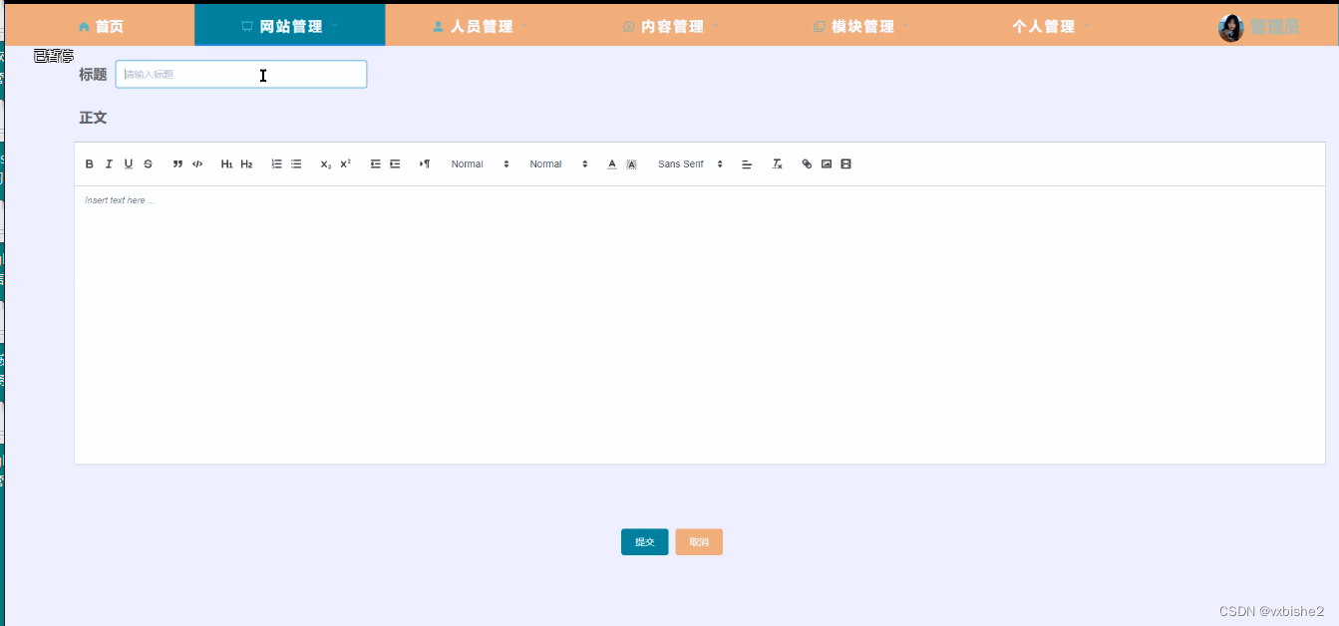Toggle italic formatting in editor toolbar
This screenshot has width=1339, height=626.
click(109, 164)
